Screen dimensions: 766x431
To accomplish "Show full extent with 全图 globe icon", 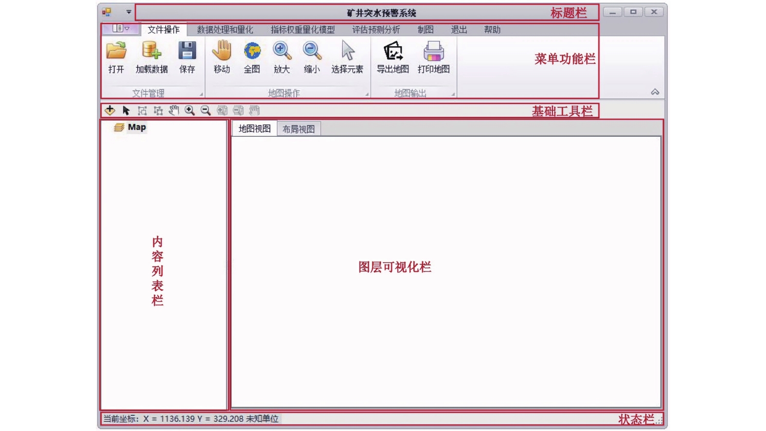I will tap(252, 51).
